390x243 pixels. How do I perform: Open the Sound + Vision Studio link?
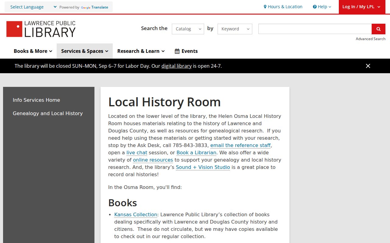[203, 167]
